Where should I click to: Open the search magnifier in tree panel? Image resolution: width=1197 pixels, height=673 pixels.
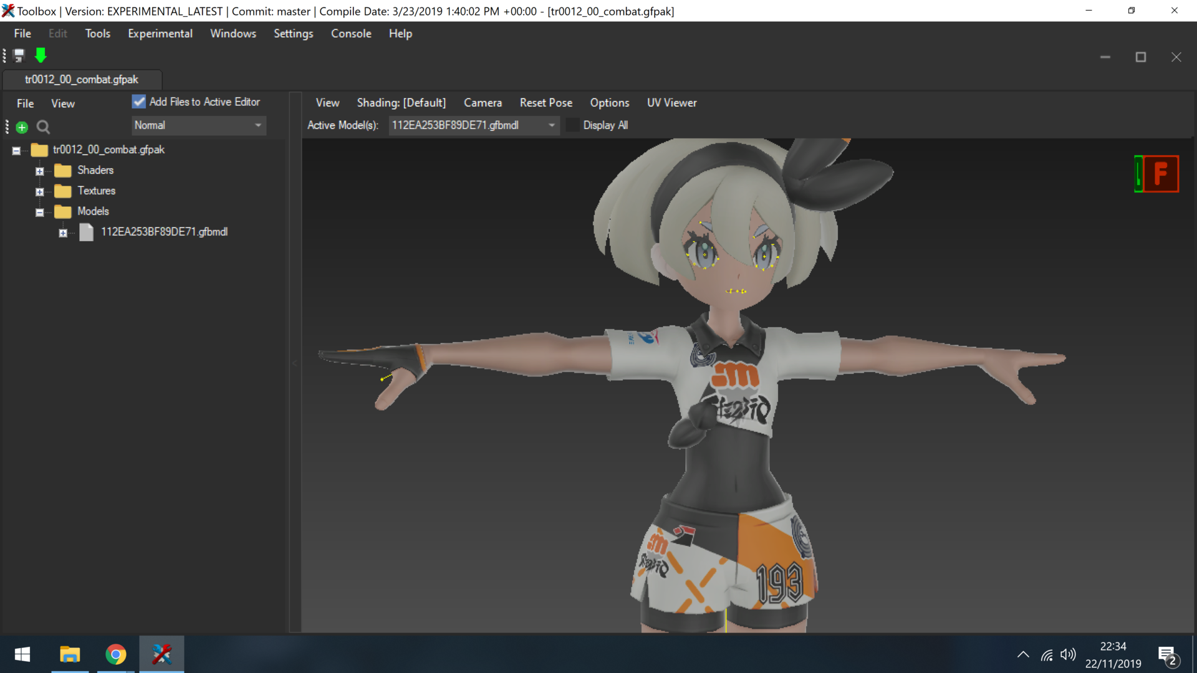click(x=43, y=127)
